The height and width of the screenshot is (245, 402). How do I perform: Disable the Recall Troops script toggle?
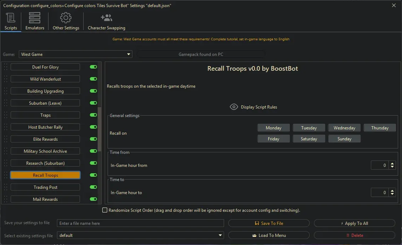tap(93, 175)
